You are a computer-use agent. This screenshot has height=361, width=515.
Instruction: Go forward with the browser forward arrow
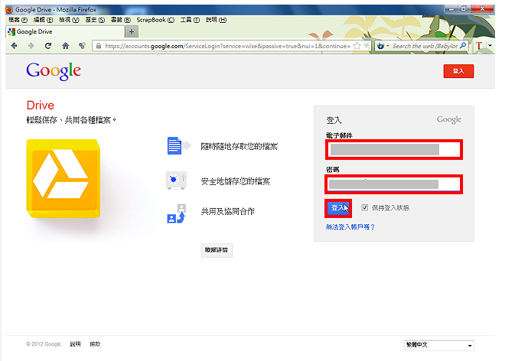[x=31, y=46]
